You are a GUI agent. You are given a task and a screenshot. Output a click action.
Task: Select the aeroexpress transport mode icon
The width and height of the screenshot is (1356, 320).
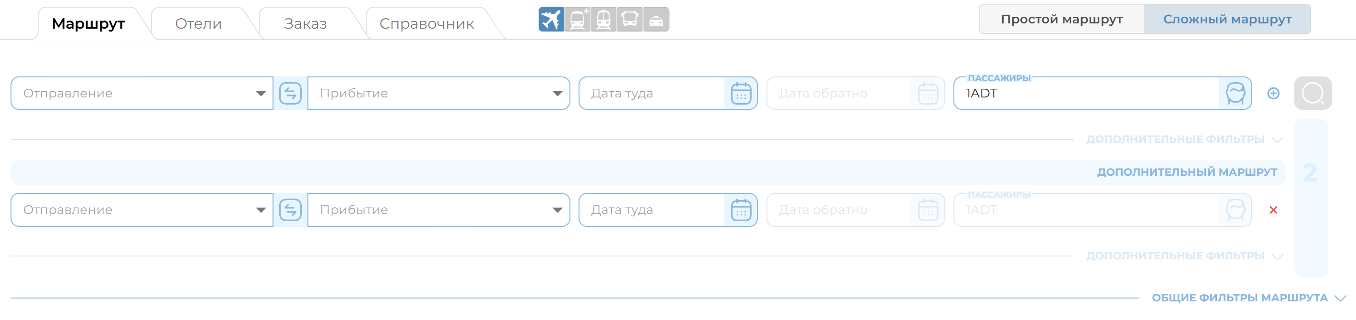click(578, 20)
